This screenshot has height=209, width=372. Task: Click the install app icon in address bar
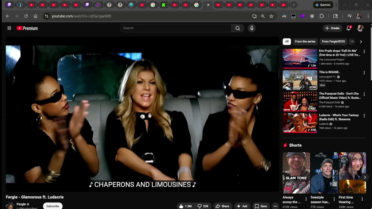coord(255,16)
